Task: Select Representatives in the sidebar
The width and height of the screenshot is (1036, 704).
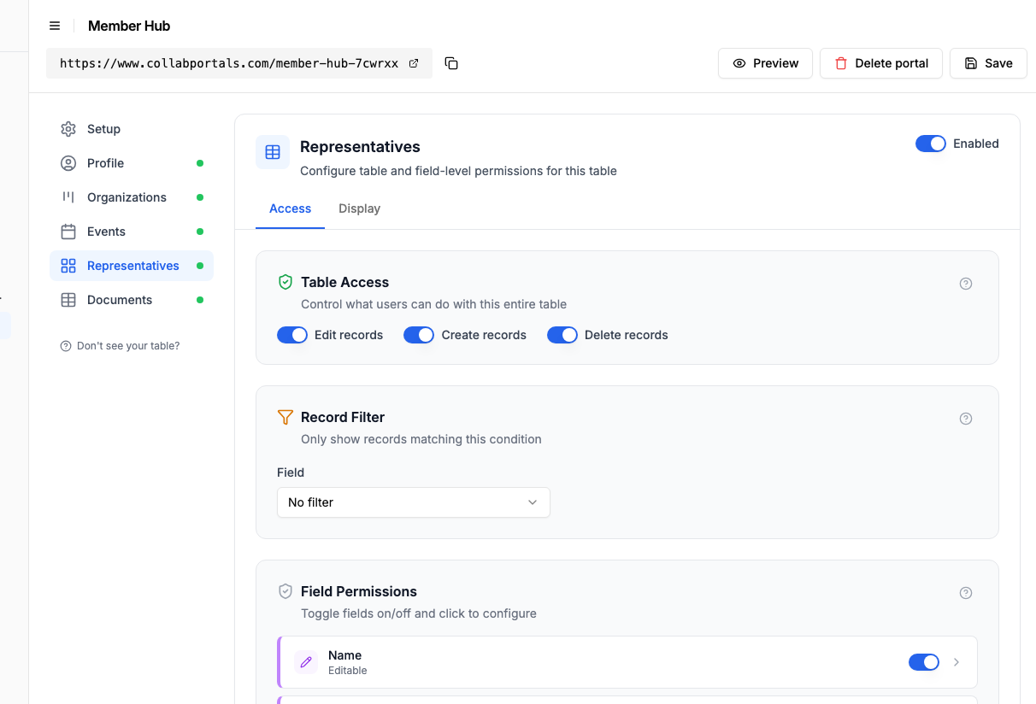Action: pyautogui.click(x=132, y=266)
